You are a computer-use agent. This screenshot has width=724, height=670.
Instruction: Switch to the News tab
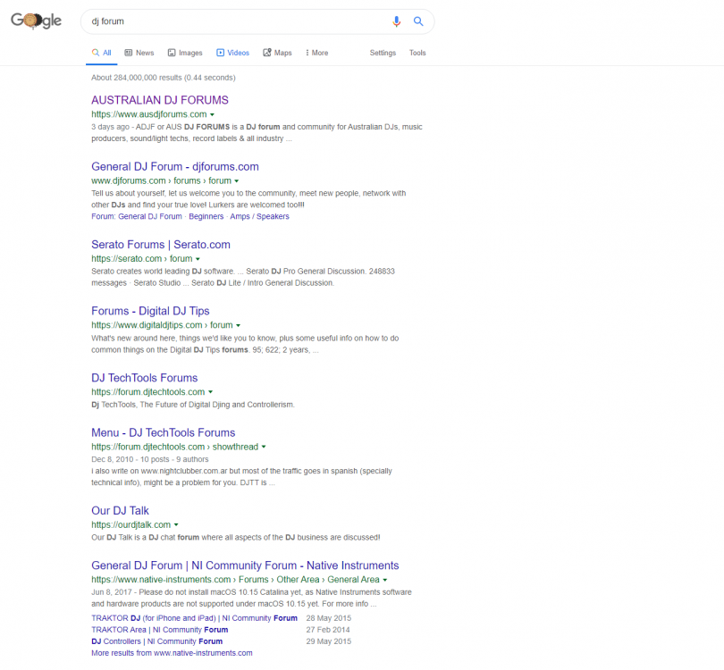tap(139, 53)
